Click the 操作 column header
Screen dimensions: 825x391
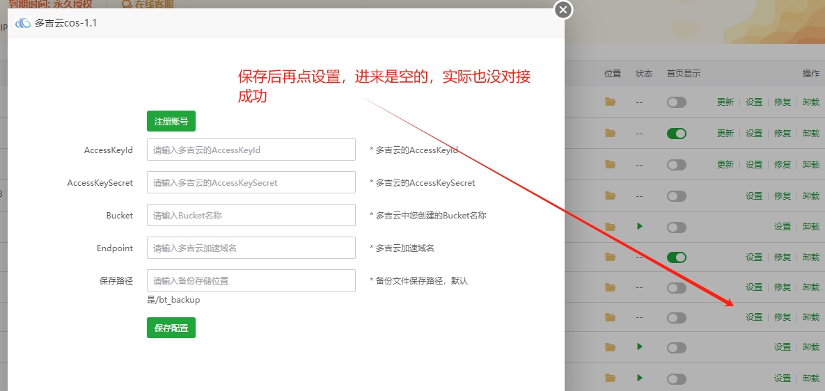(x=811, y=74)
